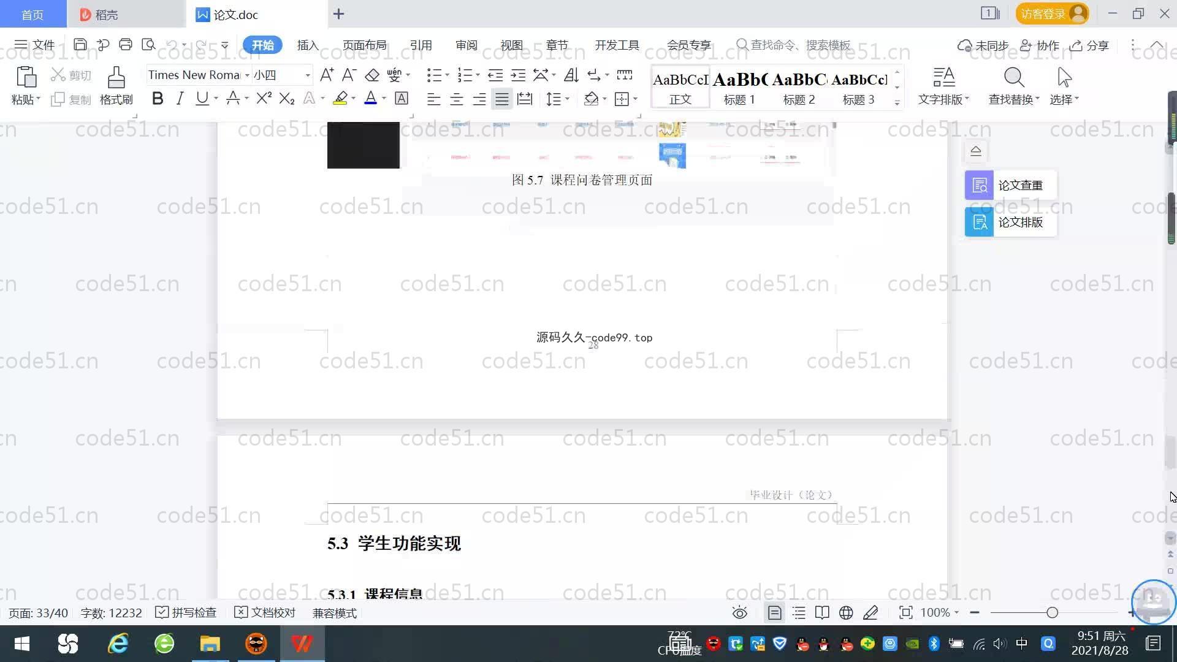Increase paragraph indent
This screenshot has width=1177, height=662.
[518, 75]
